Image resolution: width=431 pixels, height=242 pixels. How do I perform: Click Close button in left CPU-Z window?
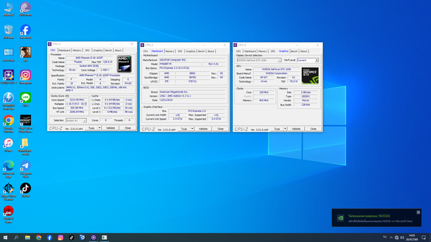tap(128, 128)
